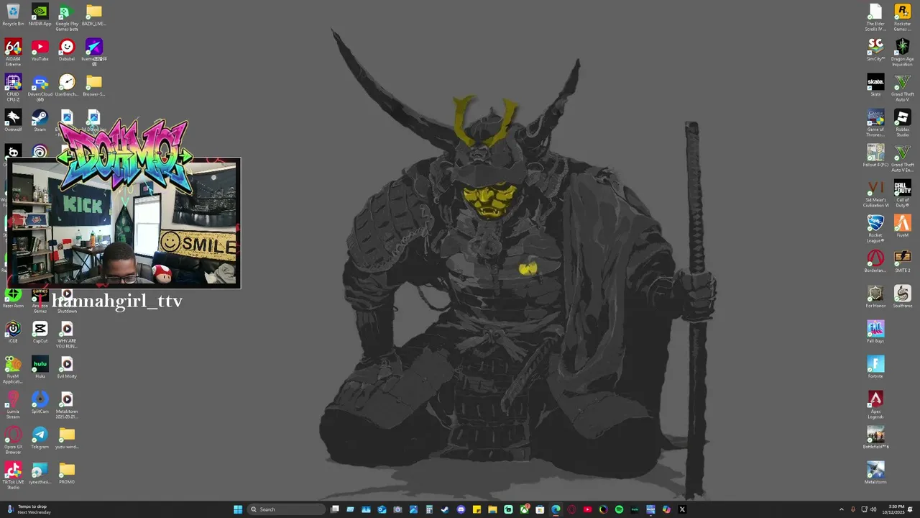Open the Windows Start menu
The image size is (920, 518).
[x=238, y=509]
